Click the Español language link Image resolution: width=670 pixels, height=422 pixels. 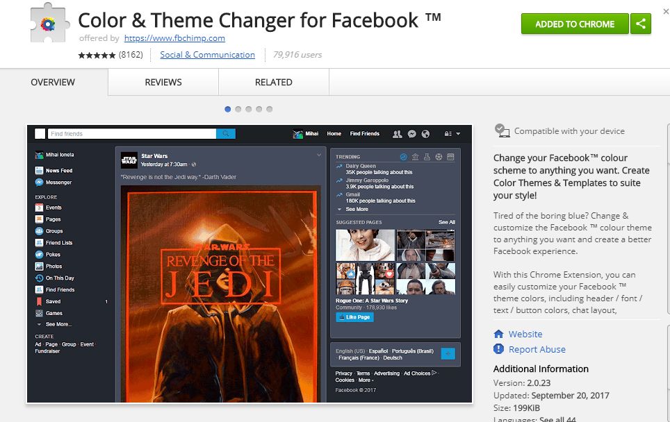pyautogui.click(x=378, y=351)
